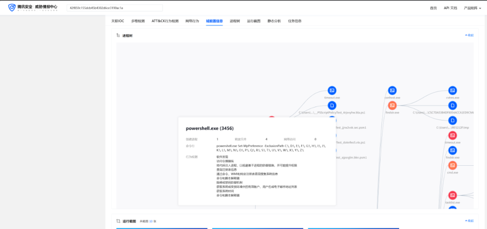The image size is (487, 229).
Task: Select the RES212F.tmp file node
Action: [453, 121]
